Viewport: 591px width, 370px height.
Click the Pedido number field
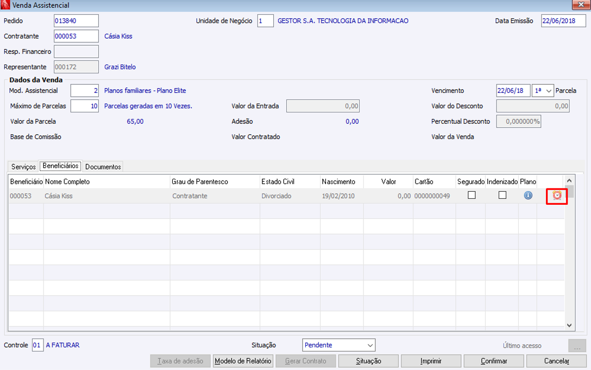pos(76,21)
